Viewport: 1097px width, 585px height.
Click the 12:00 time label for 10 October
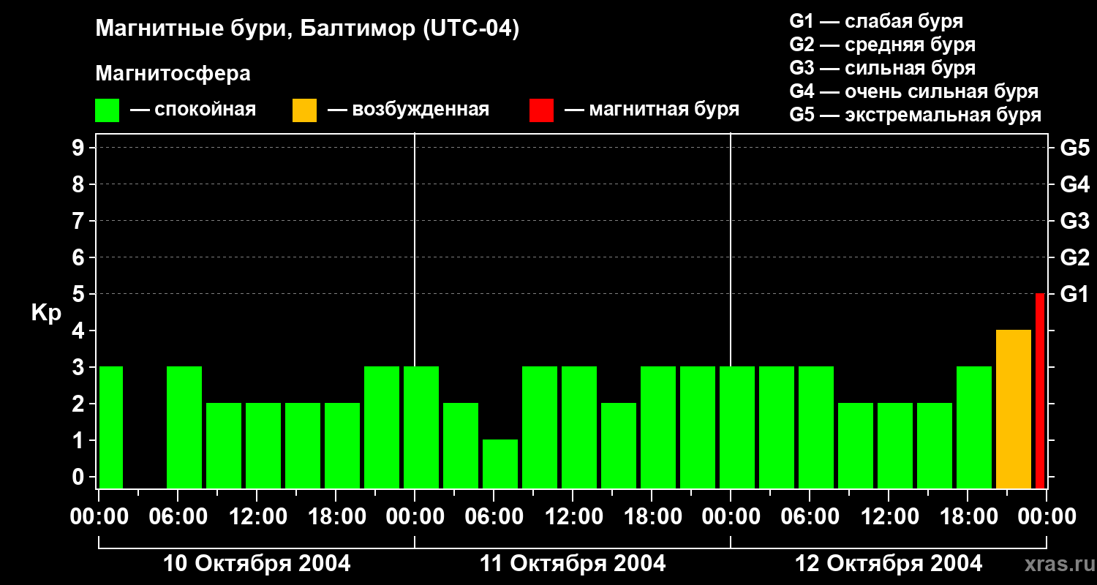(x=257, y=516)
